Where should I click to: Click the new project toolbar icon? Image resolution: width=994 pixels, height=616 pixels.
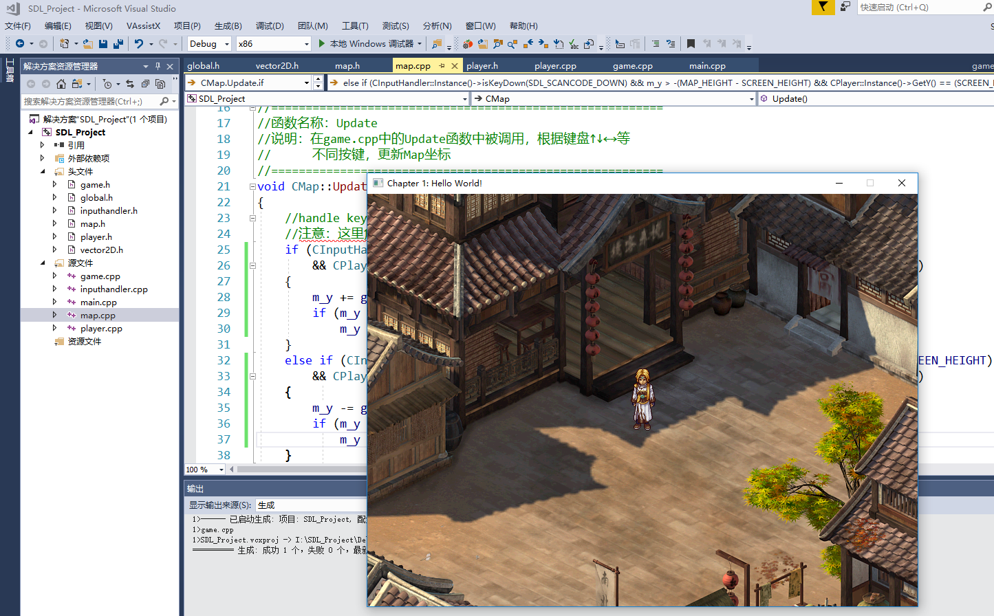[64, 44]
